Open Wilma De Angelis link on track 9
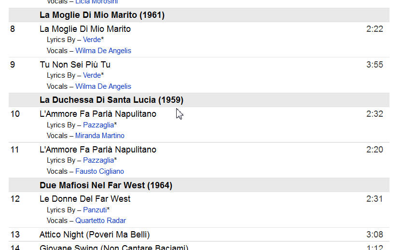404x250 pixels. click(x=103, y=86)
